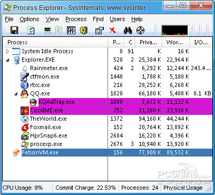Open the File menu
Screen dimensions: 215x195
tap(9, 19)
